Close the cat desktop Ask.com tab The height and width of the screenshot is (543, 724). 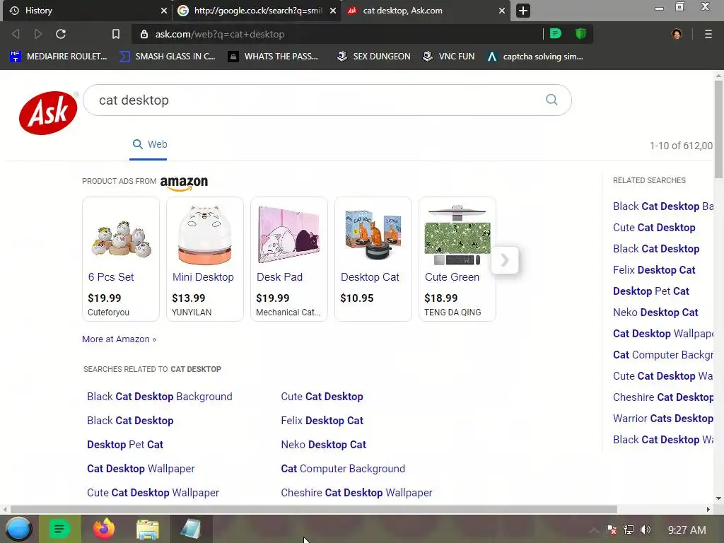tap(502, 11)
